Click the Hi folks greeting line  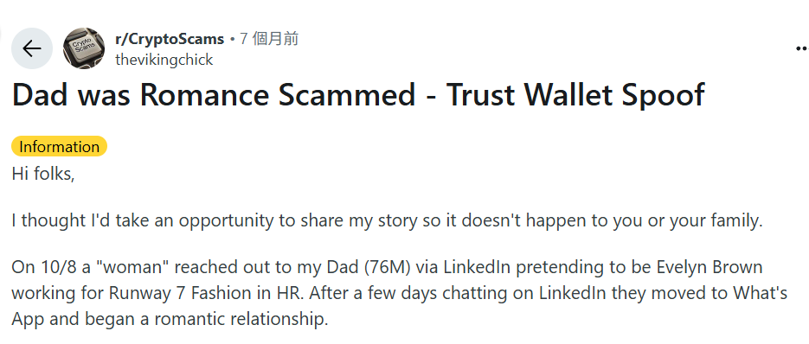[x=43, y=175]
